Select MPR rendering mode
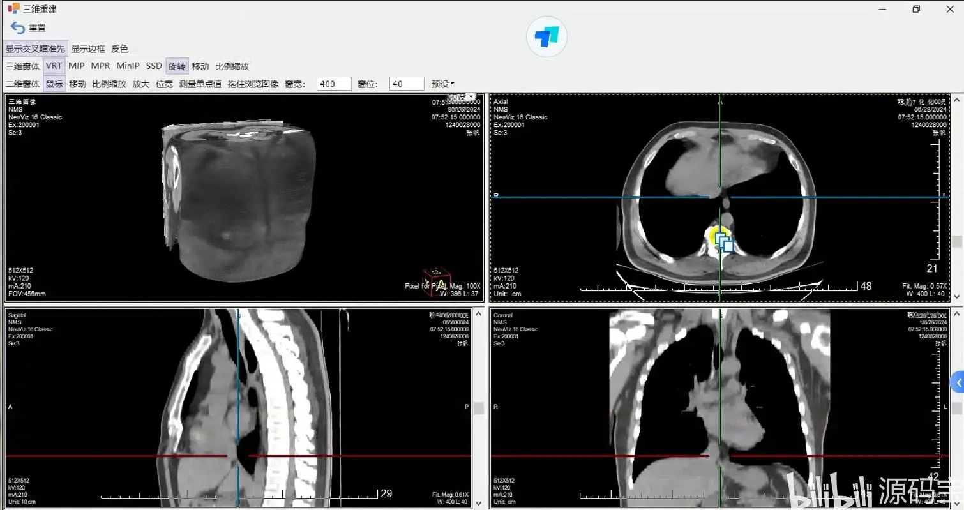 coord(100,66)
